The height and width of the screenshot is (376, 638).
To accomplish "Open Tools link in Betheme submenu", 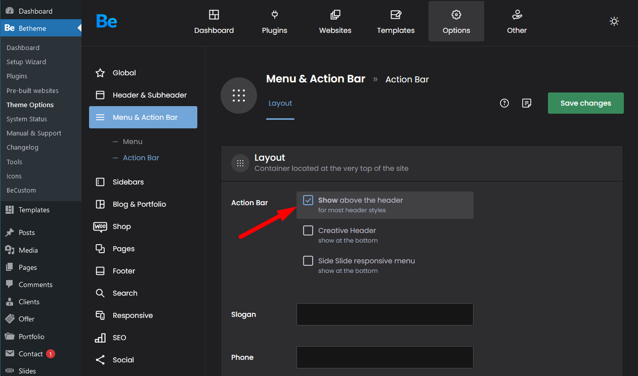I will click(14, 162).
